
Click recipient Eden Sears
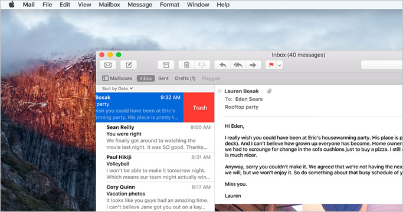click(x=249, y=99)
